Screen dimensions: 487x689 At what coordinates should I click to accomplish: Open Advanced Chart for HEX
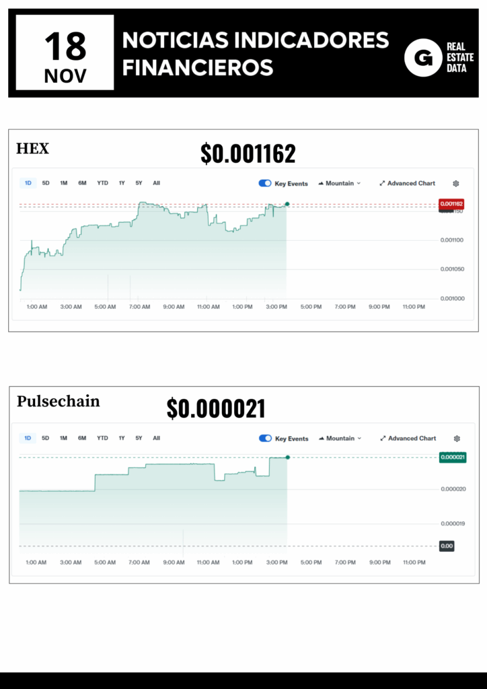408,183
